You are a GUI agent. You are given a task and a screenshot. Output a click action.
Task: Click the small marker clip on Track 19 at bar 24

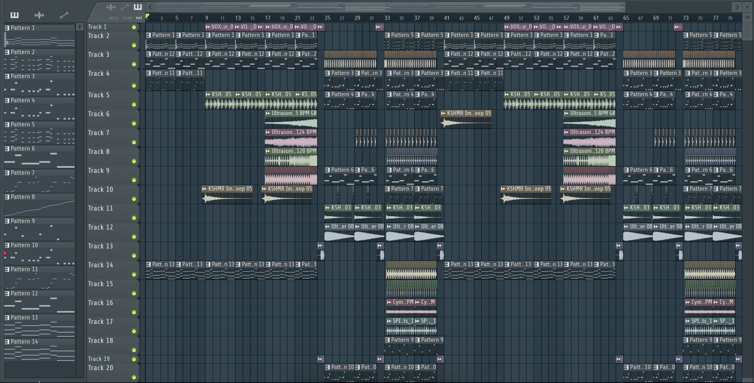[321, 359]
